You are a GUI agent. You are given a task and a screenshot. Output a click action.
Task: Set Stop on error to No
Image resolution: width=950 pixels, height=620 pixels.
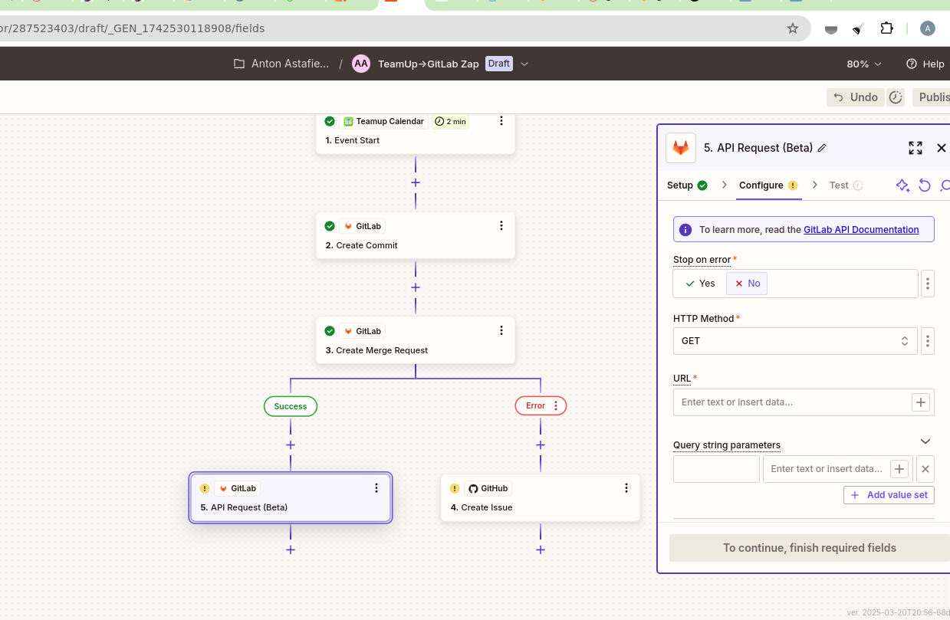747,284
